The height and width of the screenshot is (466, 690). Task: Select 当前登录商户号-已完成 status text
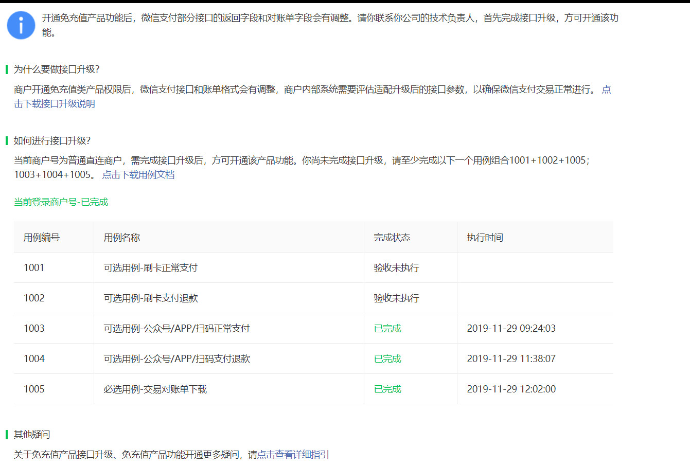pyautogui.click(x=61, y=202)
